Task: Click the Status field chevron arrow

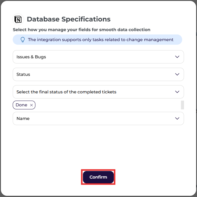Action: [x=177, y=74]
